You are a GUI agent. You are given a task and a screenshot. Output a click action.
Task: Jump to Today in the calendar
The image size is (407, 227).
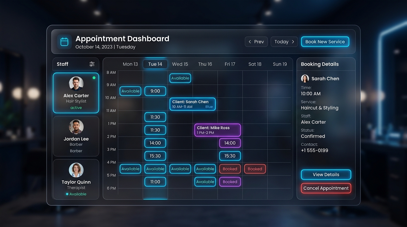284,42
